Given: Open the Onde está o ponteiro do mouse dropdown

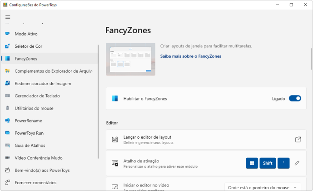Looking at the screenshot, I should [x=263, y=187].
